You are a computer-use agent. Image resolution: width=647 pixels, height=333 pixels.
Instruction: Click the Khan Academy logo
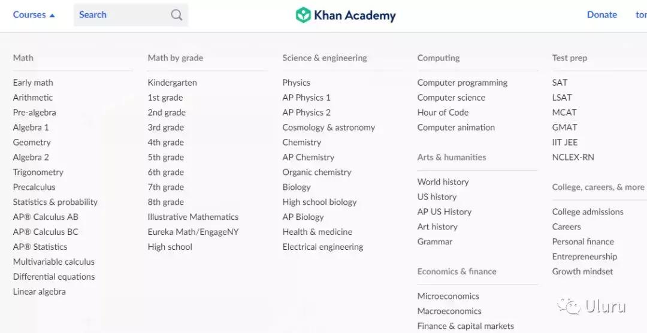click(346, 15)
